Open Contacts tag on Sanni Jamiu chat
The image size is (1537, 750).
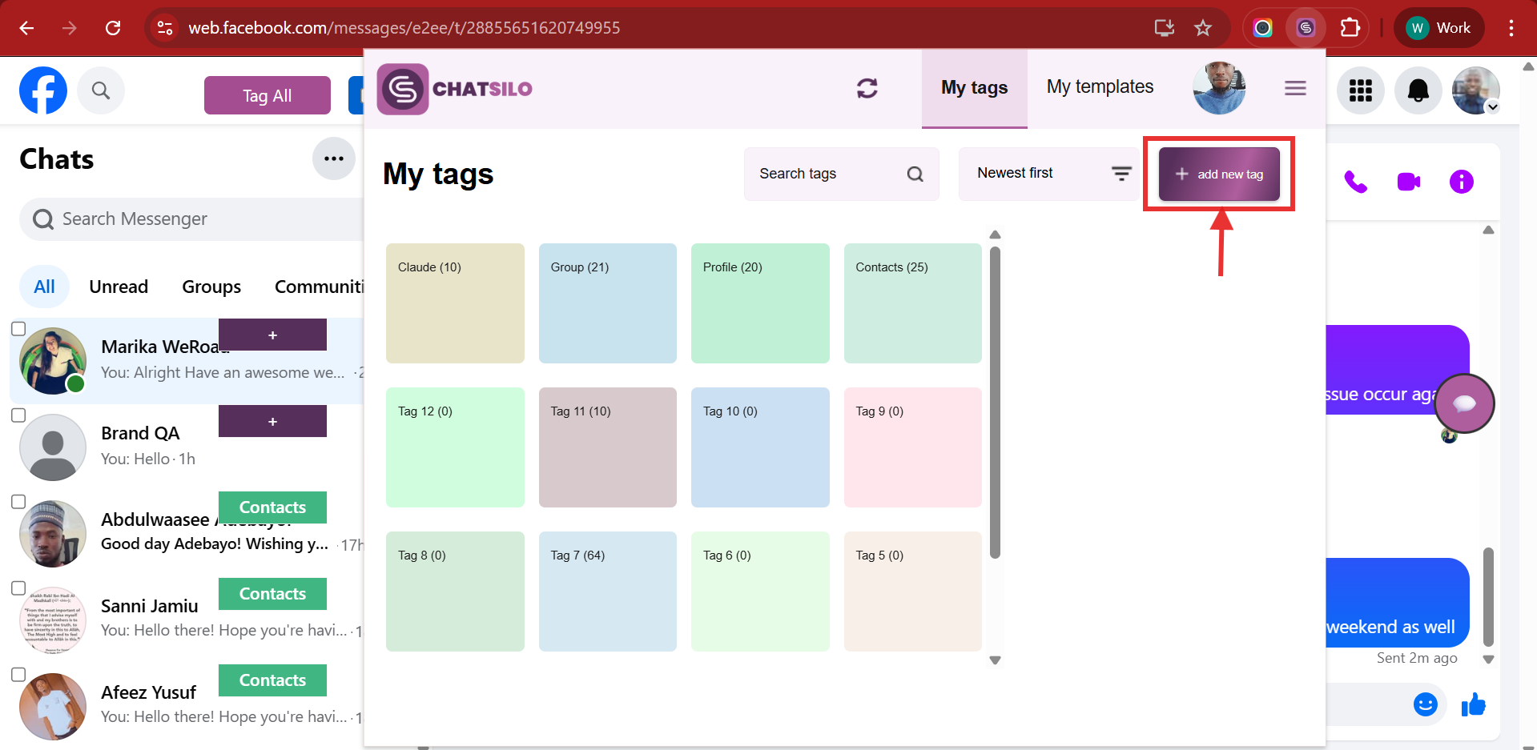(x=272, y=594)
